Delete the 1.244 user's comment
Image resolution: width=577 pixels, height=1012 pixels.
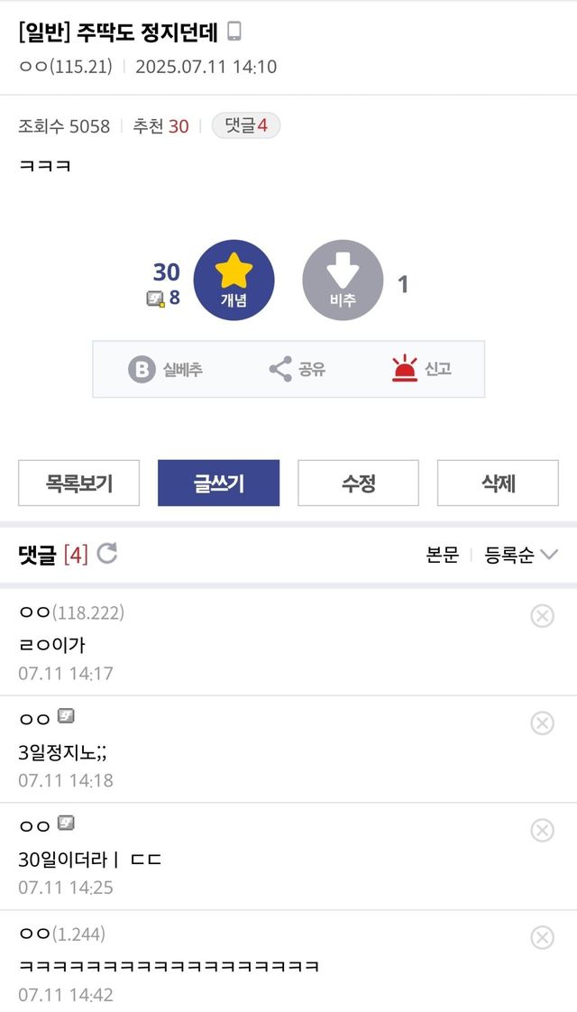point(542,938)
